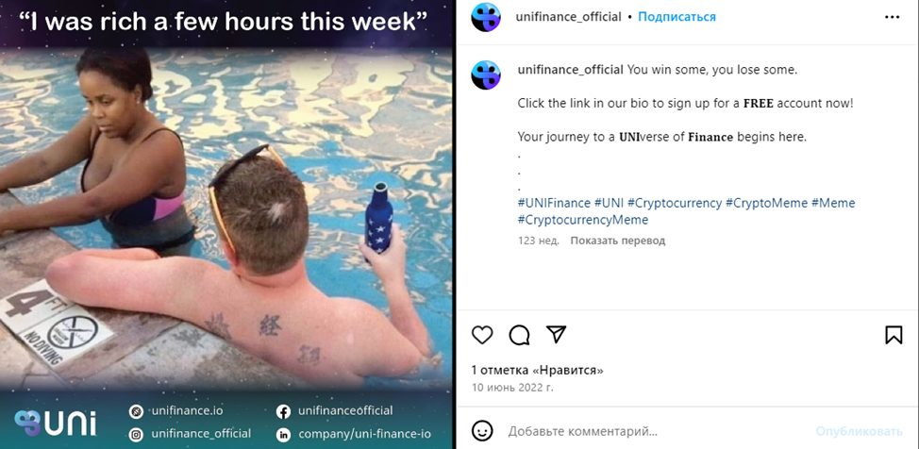Image resolution: width=919 pixels, height=449 pixels.
Task: Follow account via Подписаться link
Action: coord(677,16)
